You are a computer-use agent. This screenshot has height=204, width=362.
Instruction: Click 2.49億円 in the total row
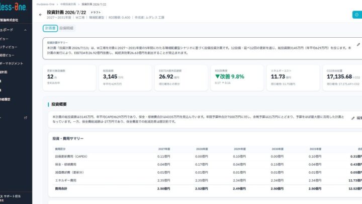point(239,189)
